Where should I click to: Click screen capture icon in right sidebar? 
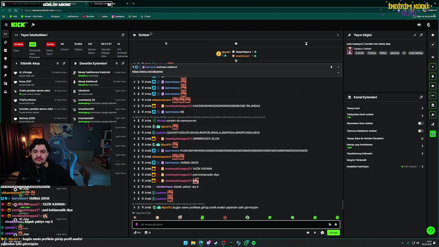point(433,57)
